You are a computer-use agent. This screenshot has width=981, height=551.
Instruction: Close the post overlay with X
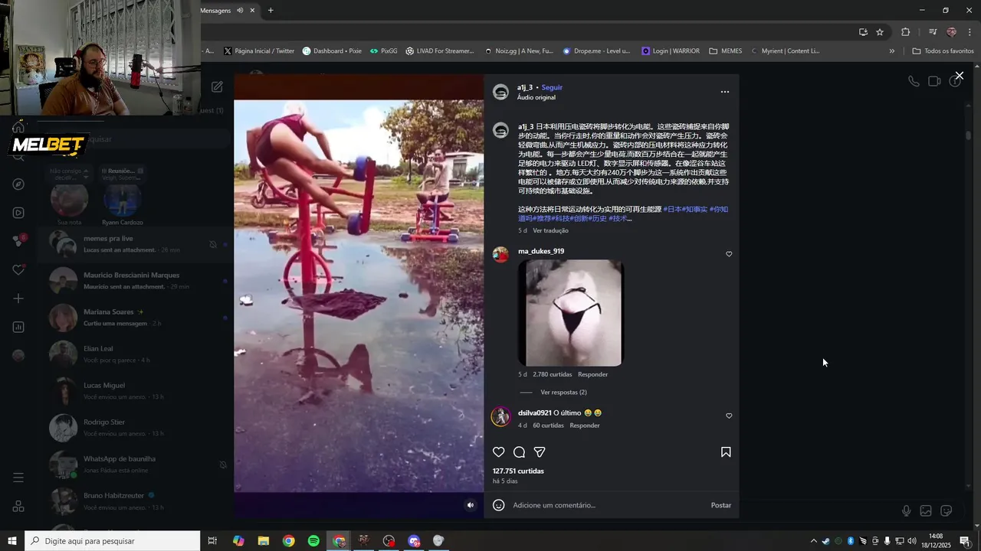tap(959, 76)
